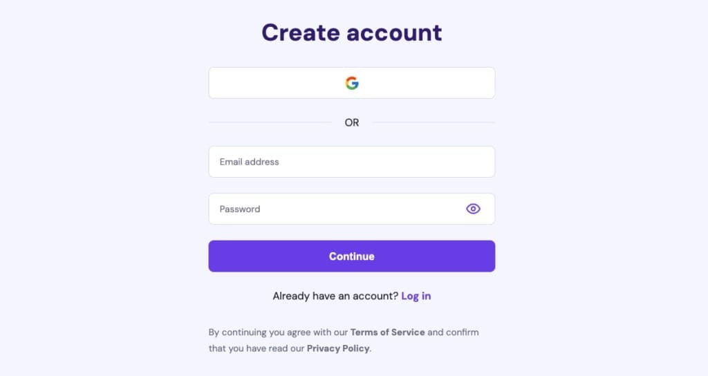This screenshot has width=708, height=376.
Task: Click the Create account heading
Action: point(351,32)
